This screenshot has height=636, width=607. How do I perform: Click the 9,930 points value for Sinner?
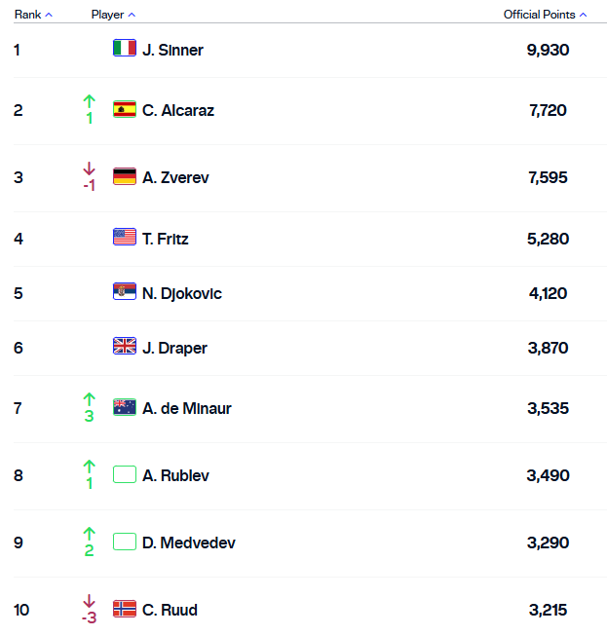click(548, 50)
